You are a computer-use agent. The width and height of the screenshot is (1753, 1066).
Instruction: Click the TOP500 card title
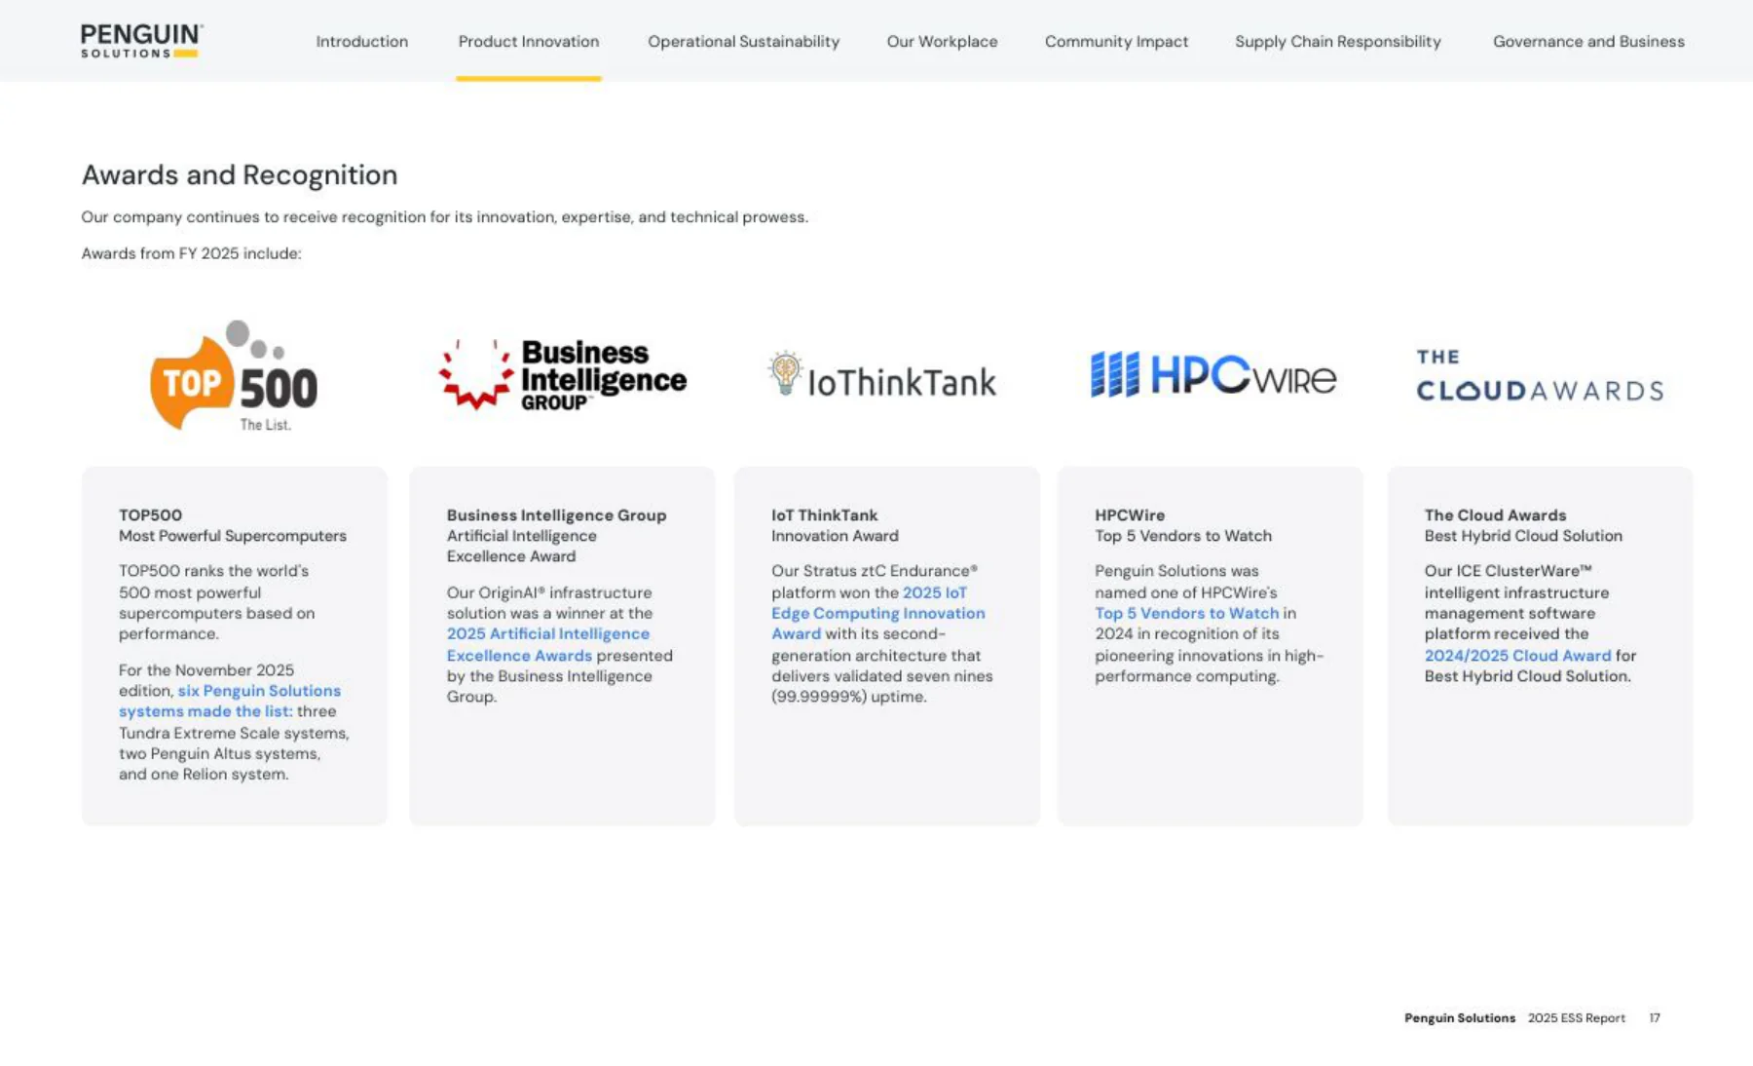click(x=150, y=514)
